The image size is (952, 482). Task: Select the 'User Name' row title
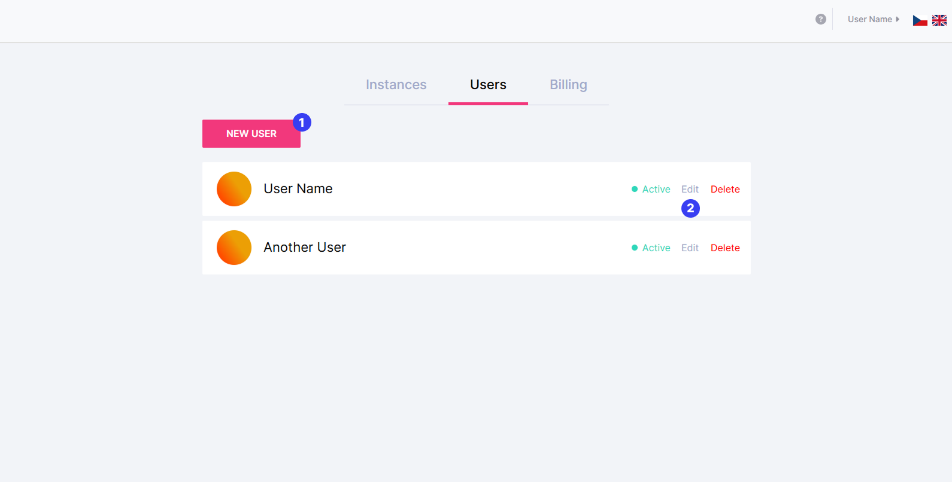298,189
